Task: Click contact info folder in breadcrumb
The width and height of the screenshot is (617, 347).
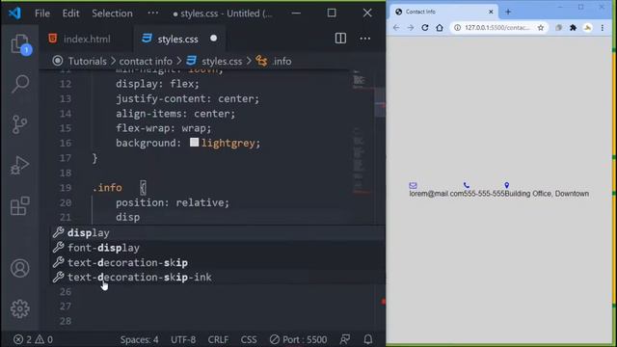Action: point(146,62)
